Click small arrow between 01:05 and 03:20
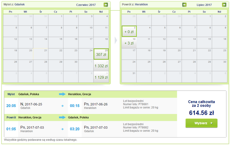The height and width of the screenshot is (145, 230). tap(62, 129)
